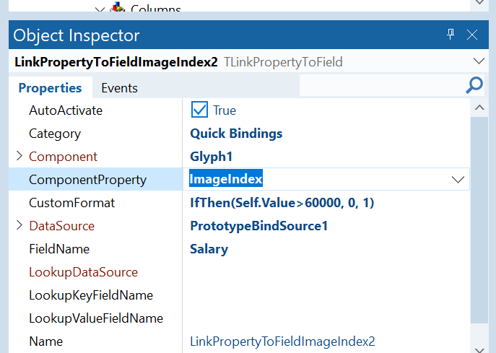Expand the Component property node
496x353 pixels.
pyautogui.click(x=19, y=157)
